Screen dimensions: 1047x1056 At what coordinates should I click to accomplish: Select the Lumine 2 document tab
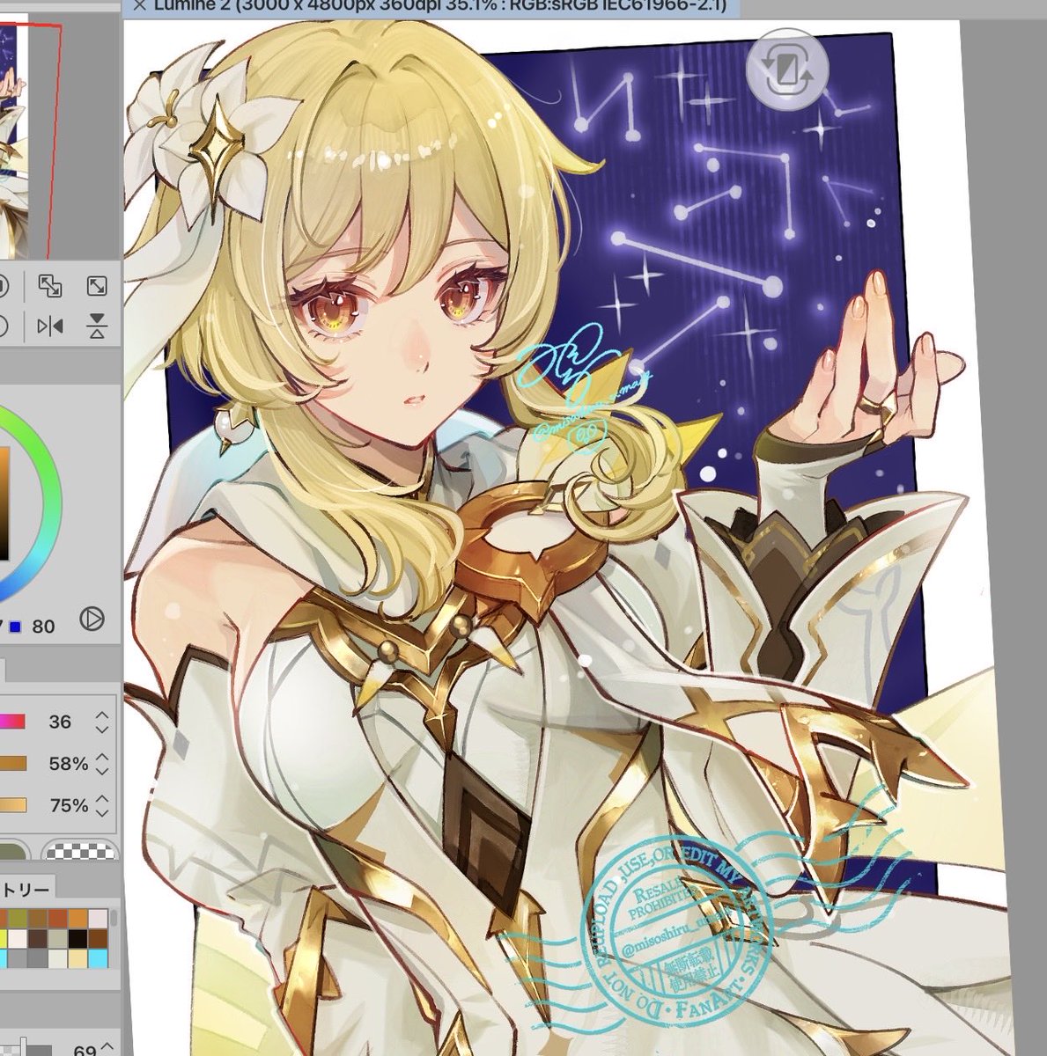click(x=431, y=7)
